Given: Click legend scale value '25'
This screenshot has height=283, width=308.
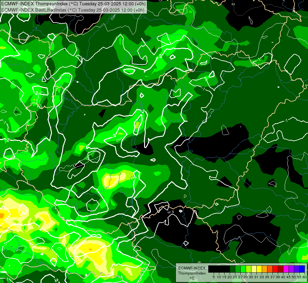Looking at the screenshot, I should (235, 277).
